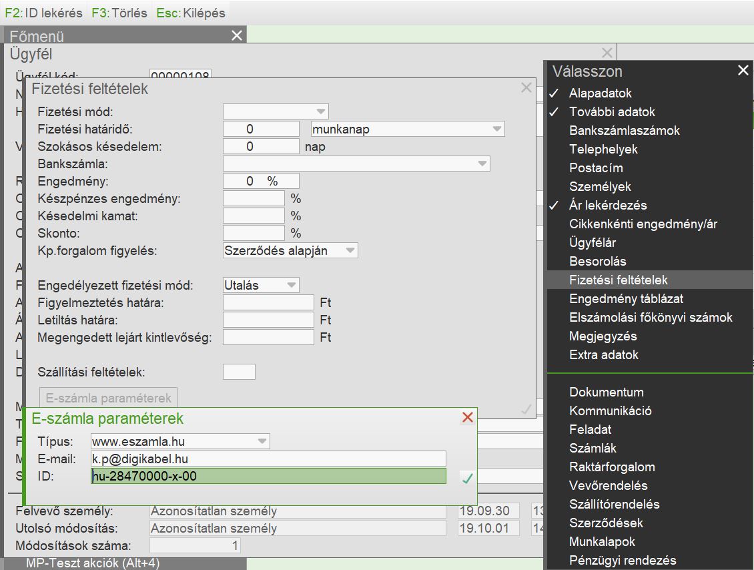
Task: Open the e-invoice Típus dropdown
Action: (262, 441)
